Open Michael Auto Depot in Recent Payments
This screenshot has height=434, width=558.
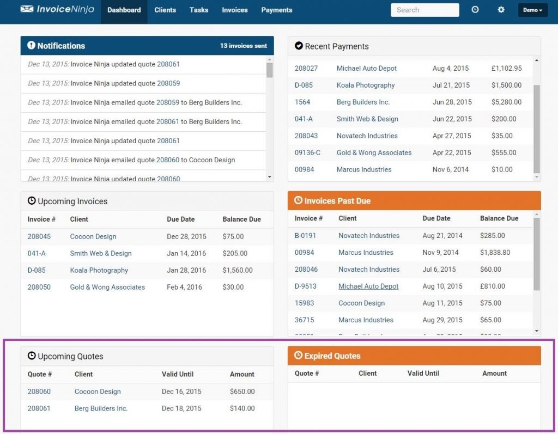pos(367,68)
